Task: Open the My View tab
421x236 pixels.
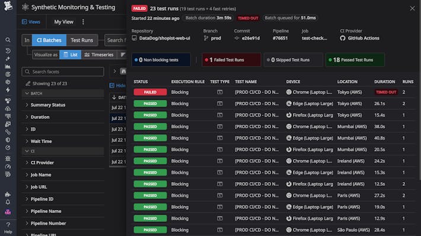Action: click(63, 22)
